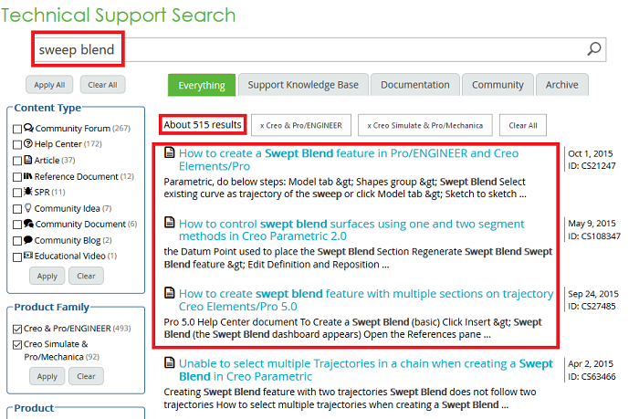Click the search box containing 'sweep blend'
This screenshot has width=639, height=419.
coord(319,49)
